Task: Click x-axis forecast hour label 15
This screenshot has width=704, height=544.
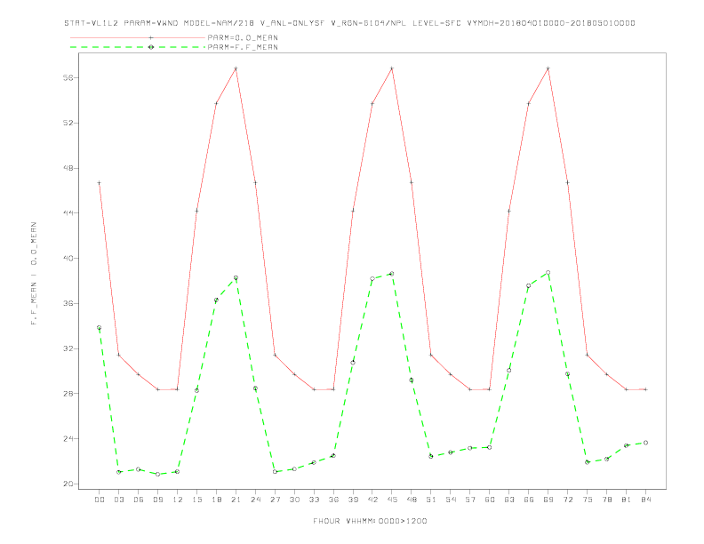Action: [x=196, y=500]
